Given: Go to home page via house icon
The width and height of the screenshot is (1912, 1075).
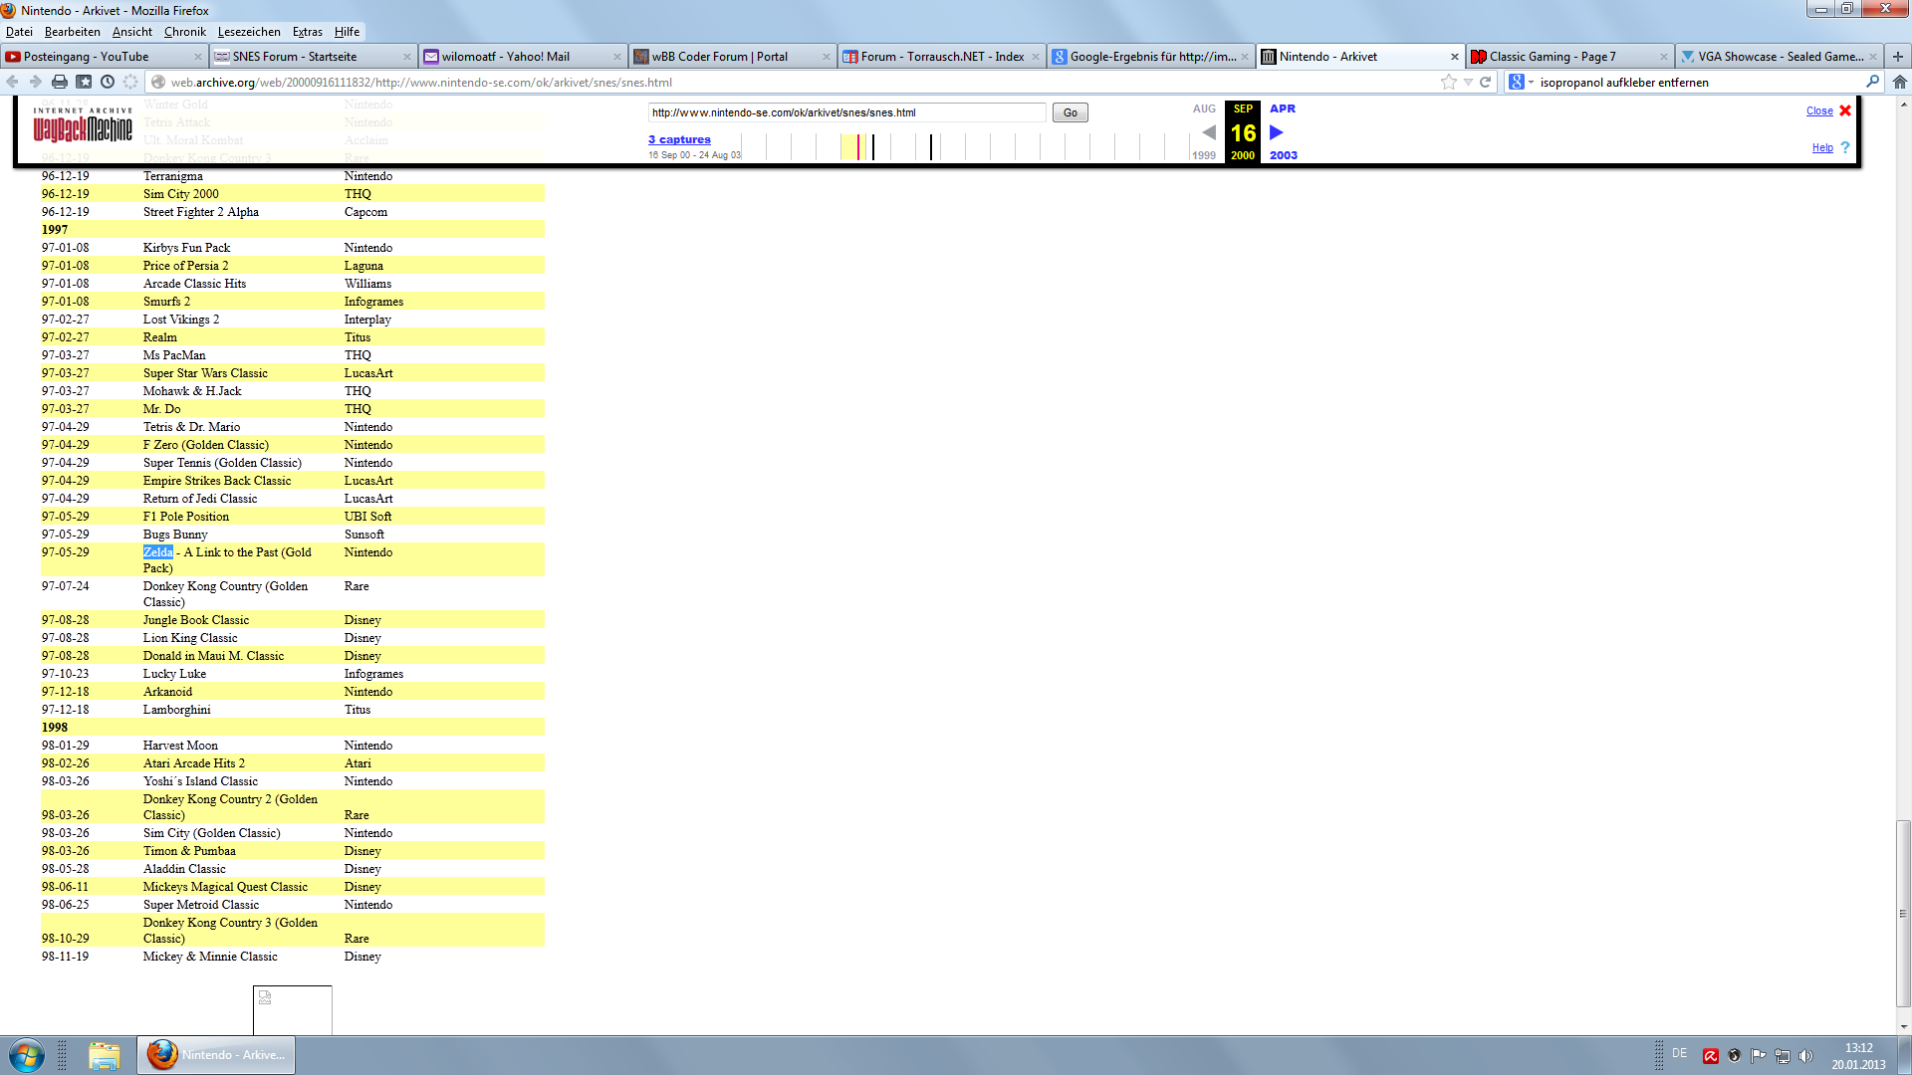Looking at the screenshot, I should [1899, 82].
